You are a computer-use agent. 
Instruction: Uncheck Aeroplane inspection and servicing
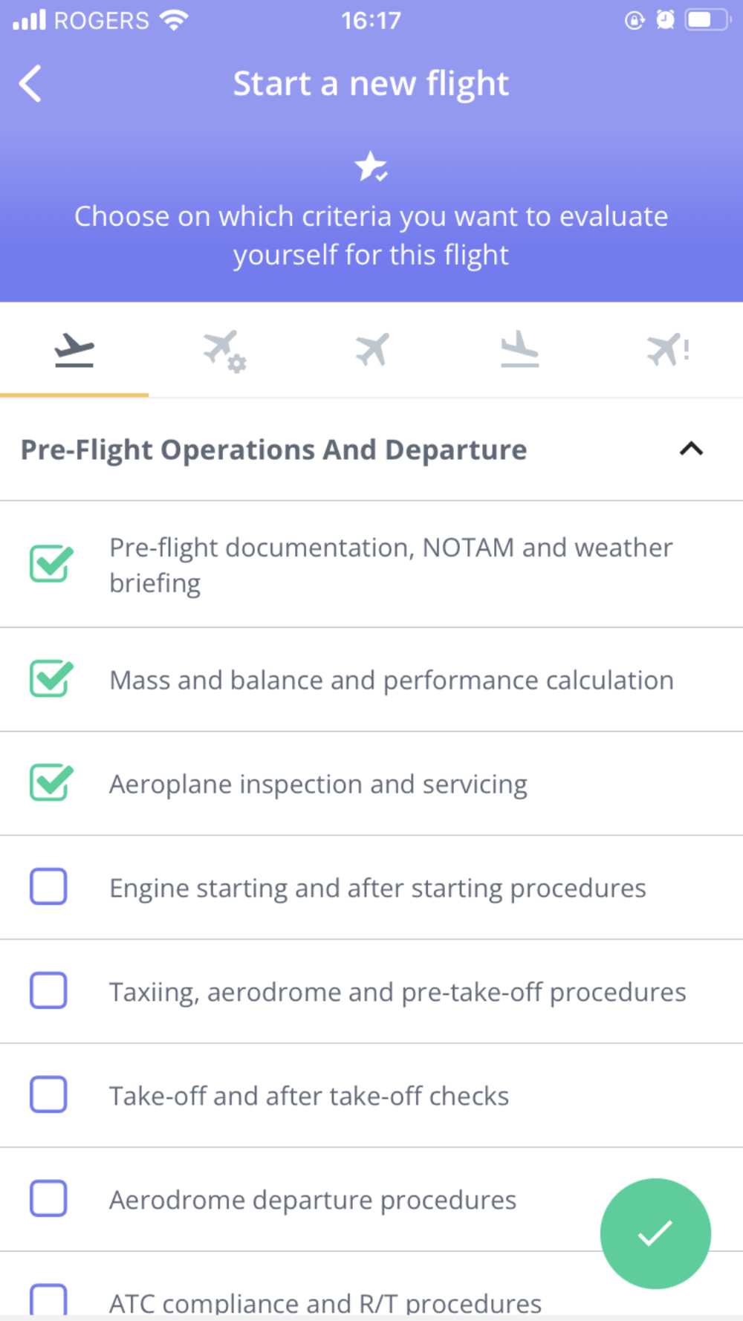click(x=51, y=782)
